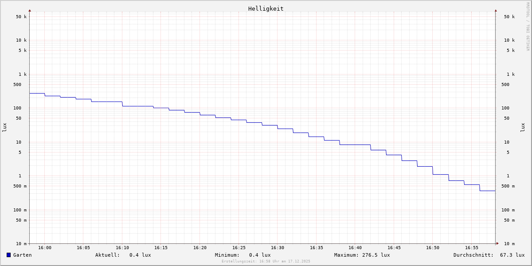Click the rotated lux label on left side
The image size is (532, 266).
[x=4, y=128]
